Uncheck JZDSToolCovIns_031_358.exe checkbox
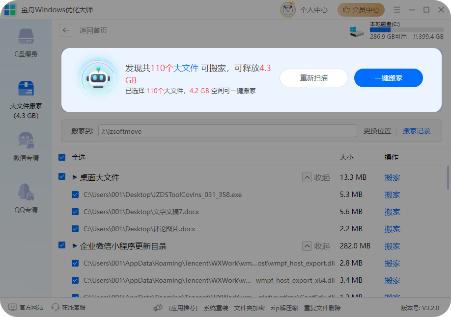451x317 pixels. (75, 195)
